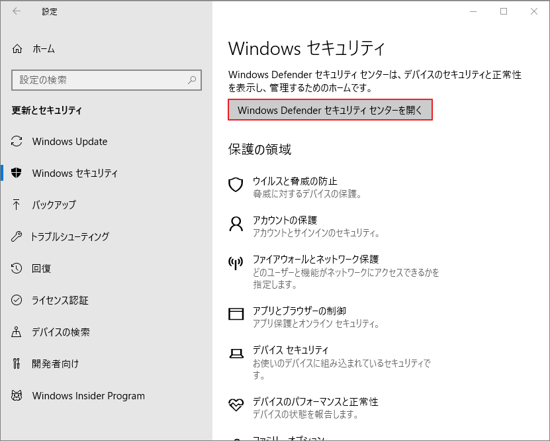This screenshot has width=550, height=441.
Task: Focus the 設定の検索 search box
Action: [x=107, y=80]
